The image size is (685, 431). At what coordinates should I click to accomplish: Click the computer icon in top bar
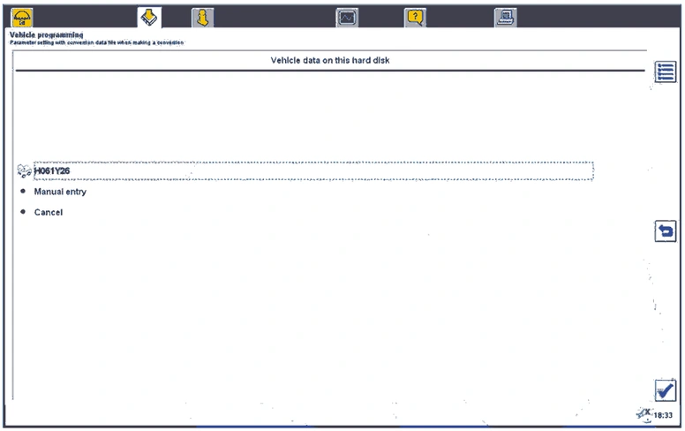[x=505, y=18]
